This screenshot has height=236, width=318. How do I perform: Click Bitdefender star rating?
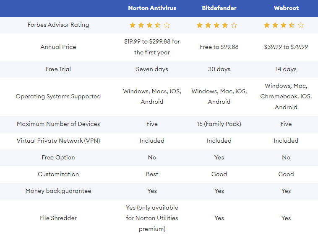[x=217, y=25]
